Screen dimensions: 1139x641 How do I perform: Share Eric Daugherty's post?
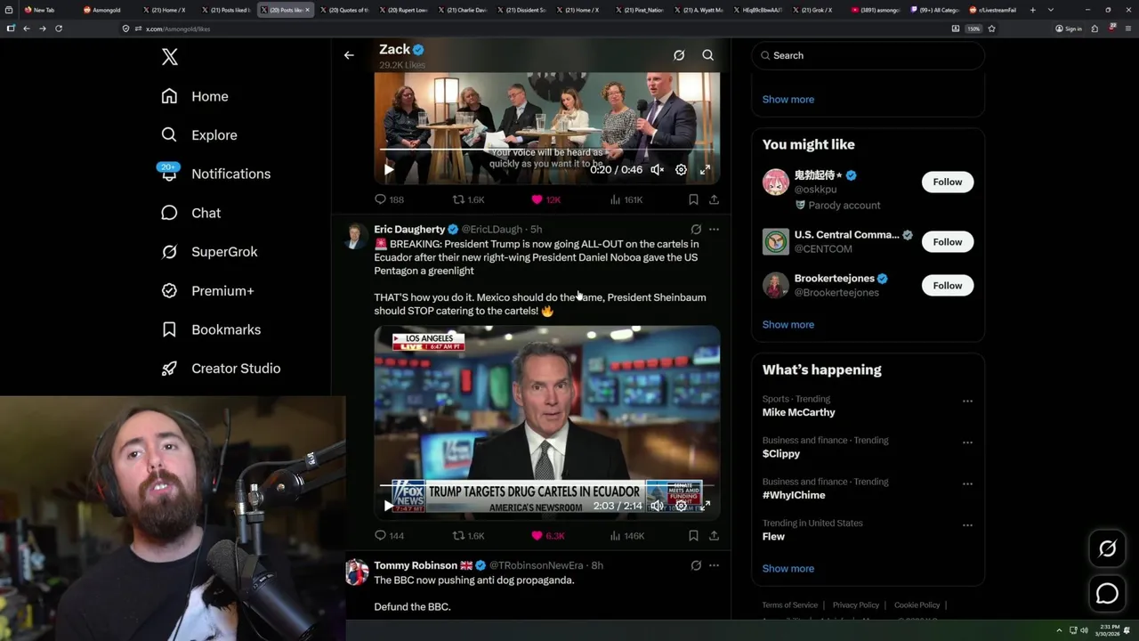point(714,536)
